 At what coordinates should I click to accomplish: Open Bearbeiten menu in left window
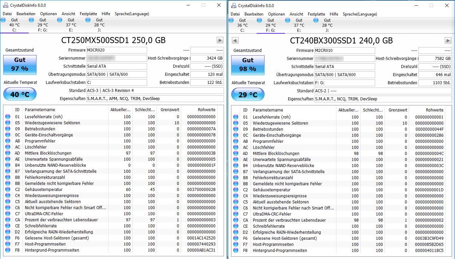(x=26, y=14)
